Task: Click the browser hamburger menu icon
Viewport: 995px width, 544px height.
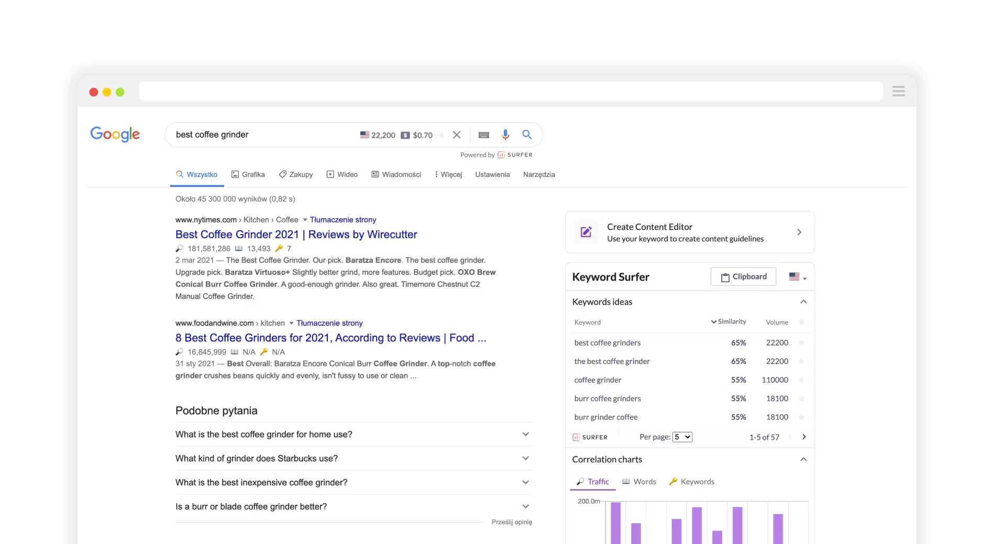Action: pyautogui.click(x=899, y=91)
